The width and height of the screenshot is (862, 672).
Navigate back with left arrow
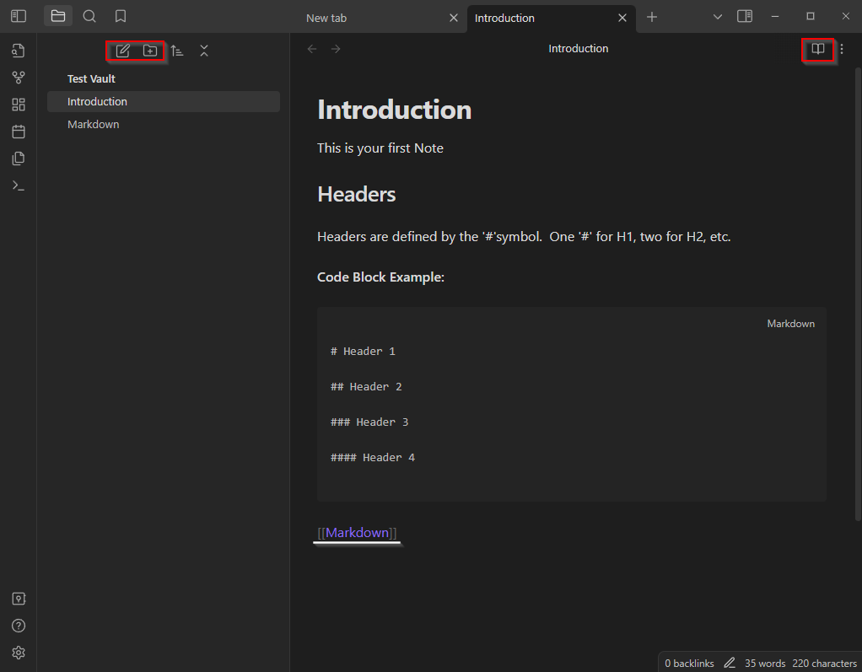coord(312,49)
